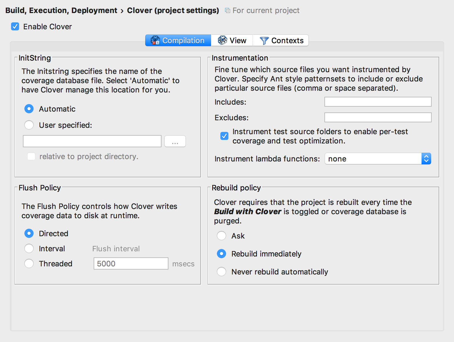Click the Excludes input field
Image resolution: width=454 pixels, height=342 pixels.
pos(378,118)
